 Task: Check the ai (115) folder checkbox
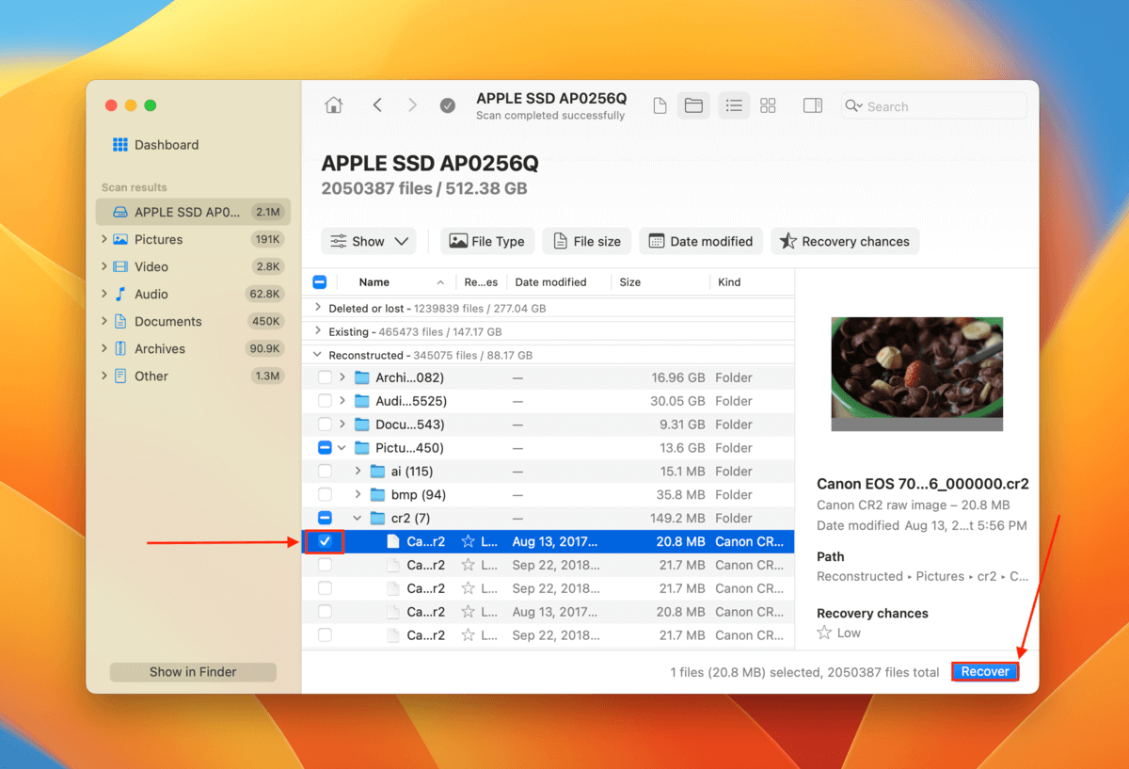[325, 471]
